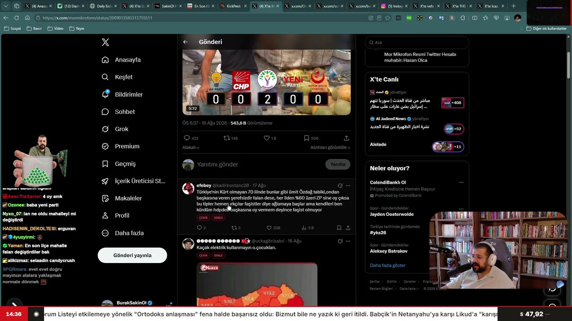Switch to the KickPeek browser tab
This screenshot has height=321, width=572.
[x=233, y=6]
